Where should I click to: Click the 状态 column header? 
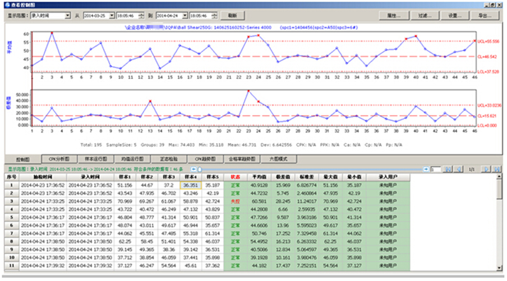pyautogui.click(x=234, y=176)
